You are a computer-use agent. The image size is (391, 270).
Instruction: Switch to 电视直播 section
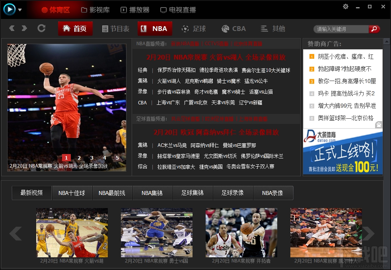(178, 10)
